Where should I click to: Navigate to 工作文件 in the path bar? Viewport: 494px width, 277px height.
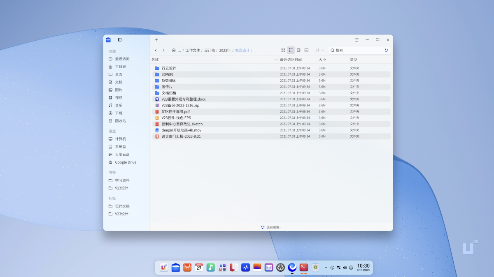tap(193, 50)
